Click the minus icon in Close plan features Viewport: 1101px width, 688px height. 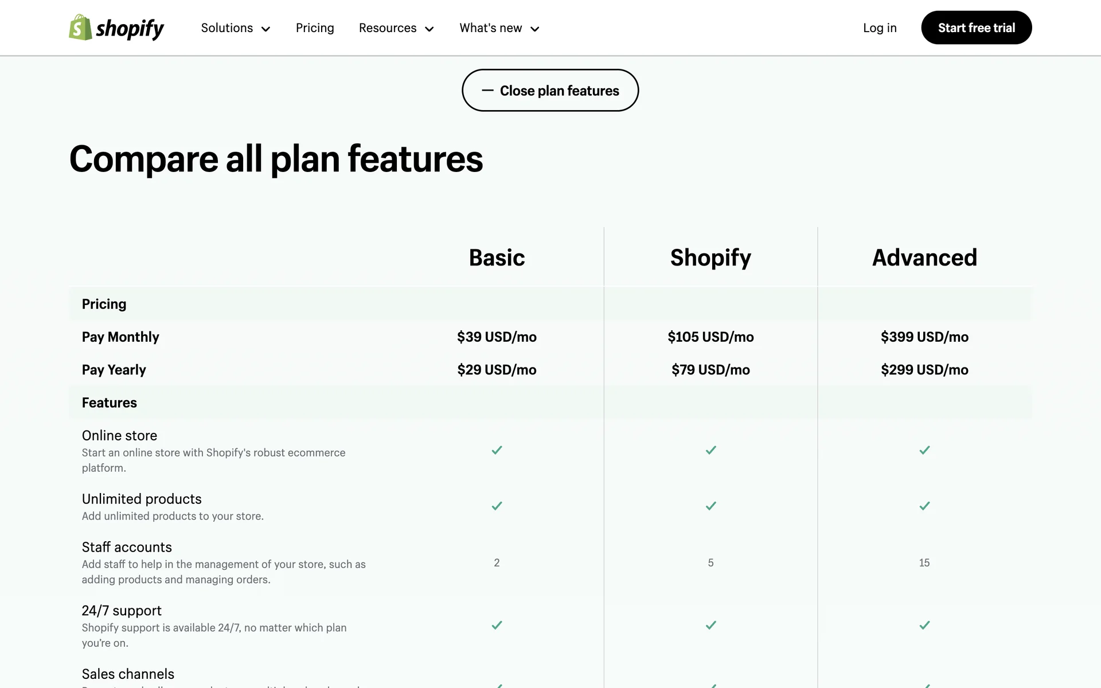[487, 91]
